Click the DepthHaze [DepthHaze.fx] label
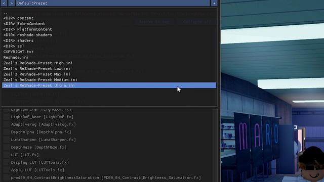 click(x=38, y=147)
